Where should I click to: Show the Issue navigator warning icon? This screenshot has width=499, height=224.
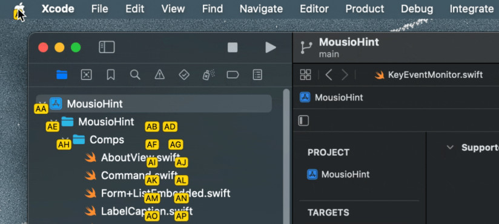coord(159,75)
